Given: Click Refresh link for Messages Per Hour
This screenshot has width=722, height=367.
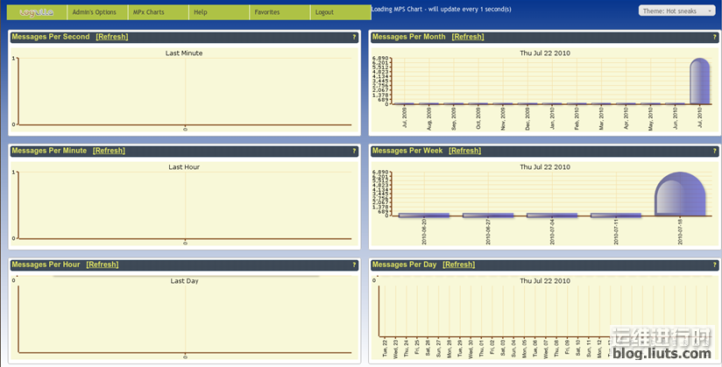Looking at the screenshot, I should 103,265.
